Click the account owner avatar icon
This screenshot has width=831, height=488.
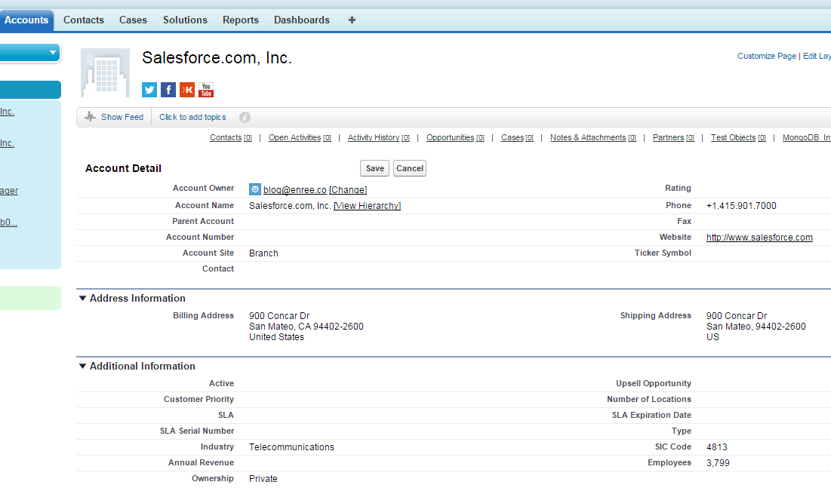(255, 189)
